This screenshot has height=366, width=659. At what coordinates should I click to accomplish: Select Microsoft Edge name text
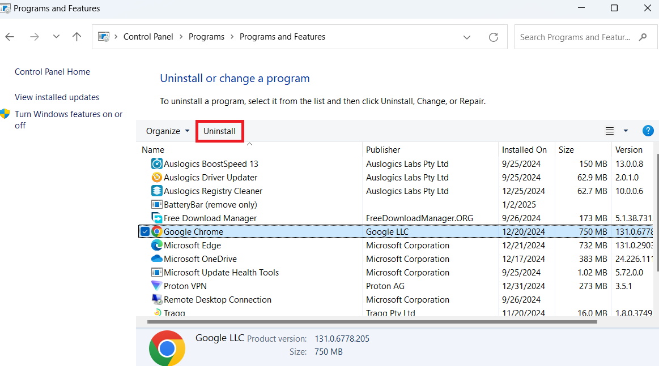(x=192, y=245)
